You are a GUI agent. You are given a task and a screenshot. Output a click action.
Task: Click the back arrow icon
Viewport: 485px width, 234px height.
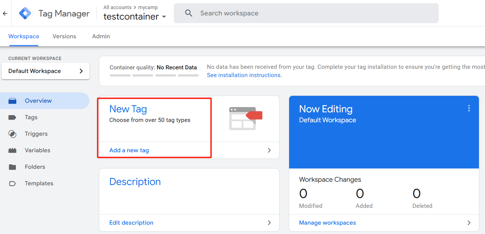(x=5, y=13)
